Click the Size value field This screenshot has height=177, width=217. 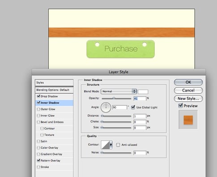coord(140,128)
